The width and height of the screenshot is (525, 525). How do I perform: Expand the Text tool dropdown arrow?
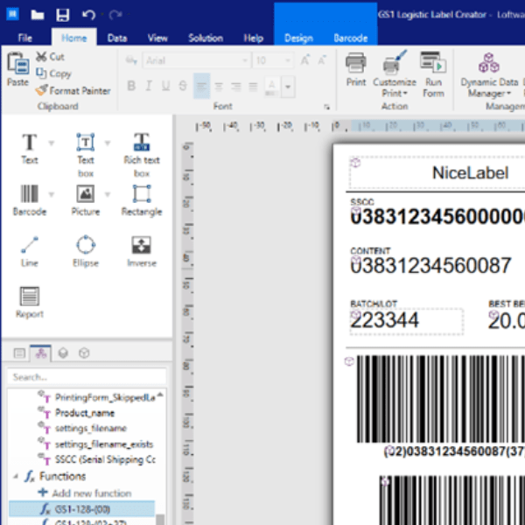tap(52, 143)
